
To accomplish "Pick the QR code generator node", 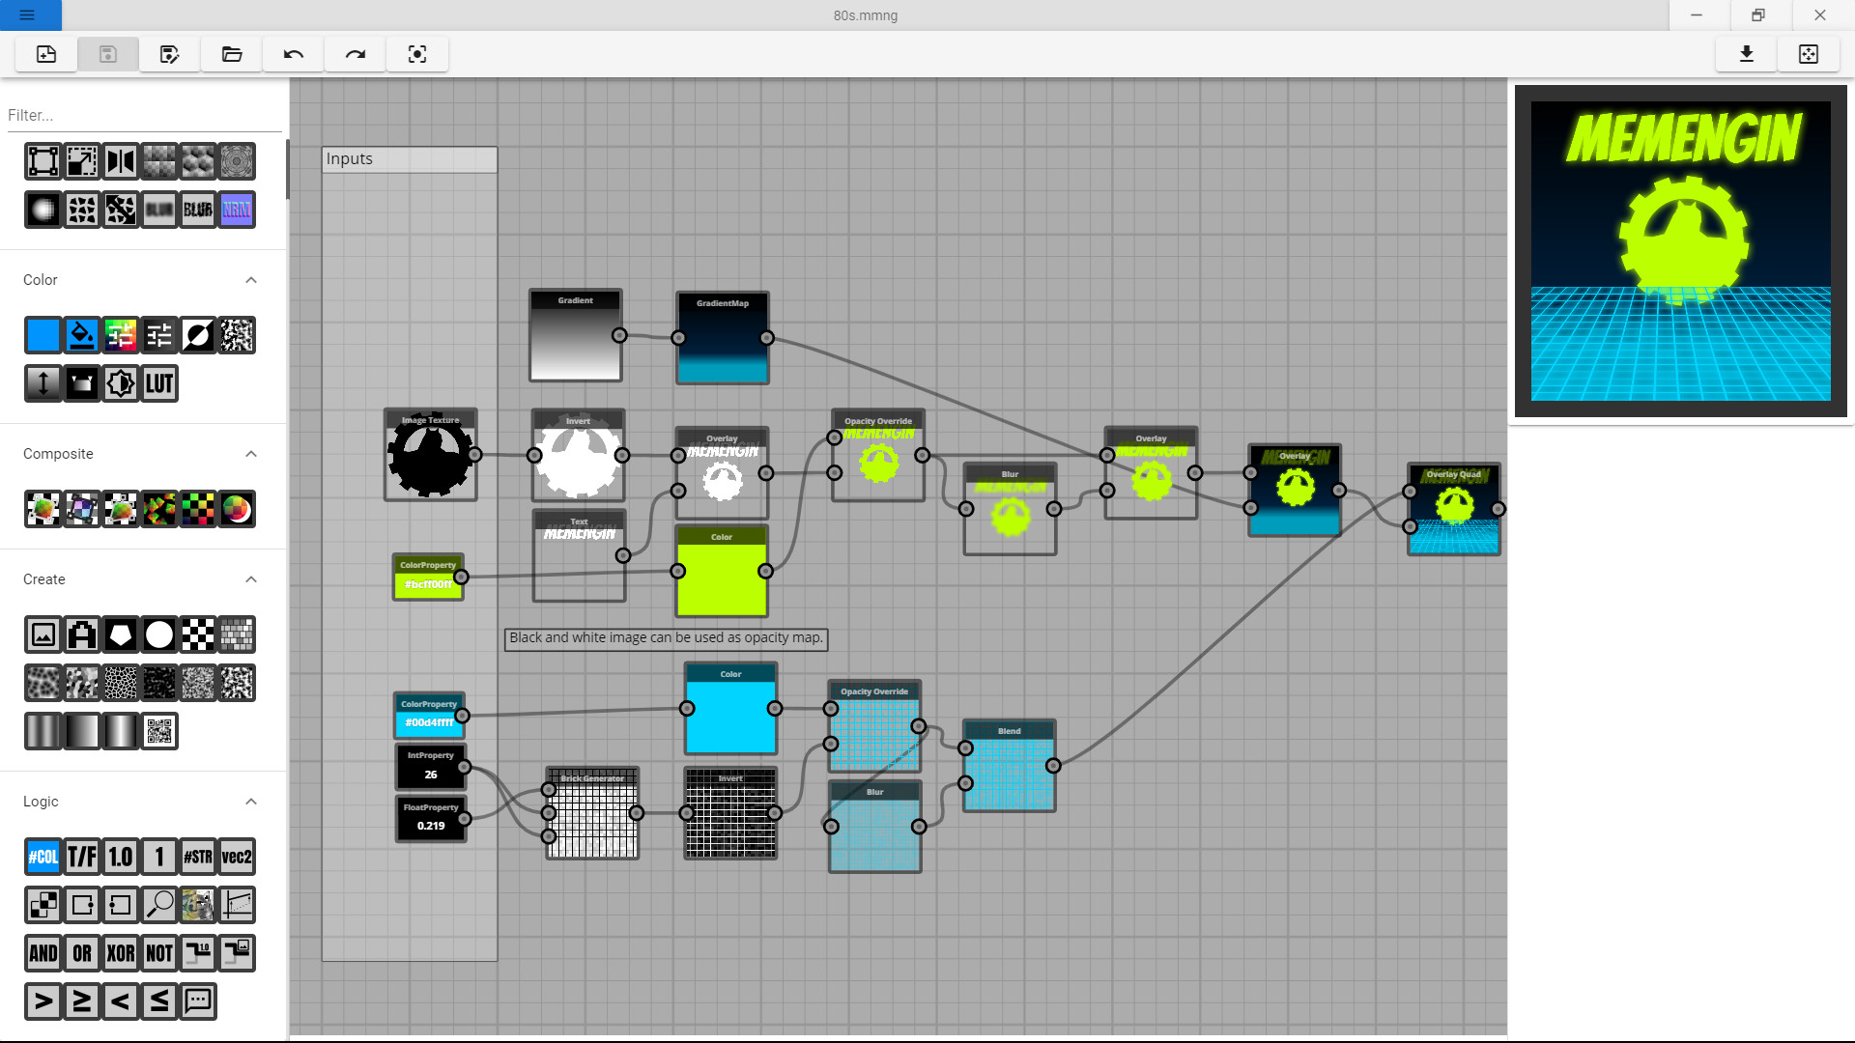I will point(159,731).
